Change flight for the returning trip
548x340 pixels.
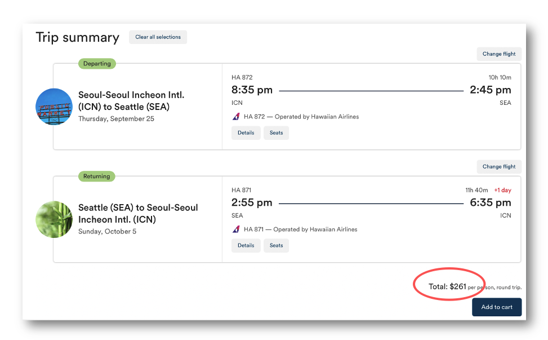tap(499, 167)
